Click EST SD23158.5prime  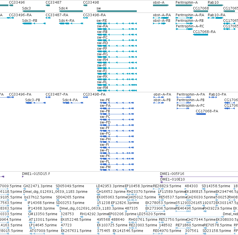[204, 234]
